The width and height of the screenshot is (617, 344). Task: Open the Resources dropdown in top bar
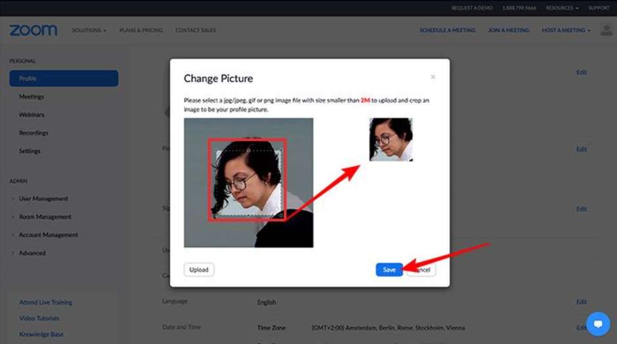[560, 8]
